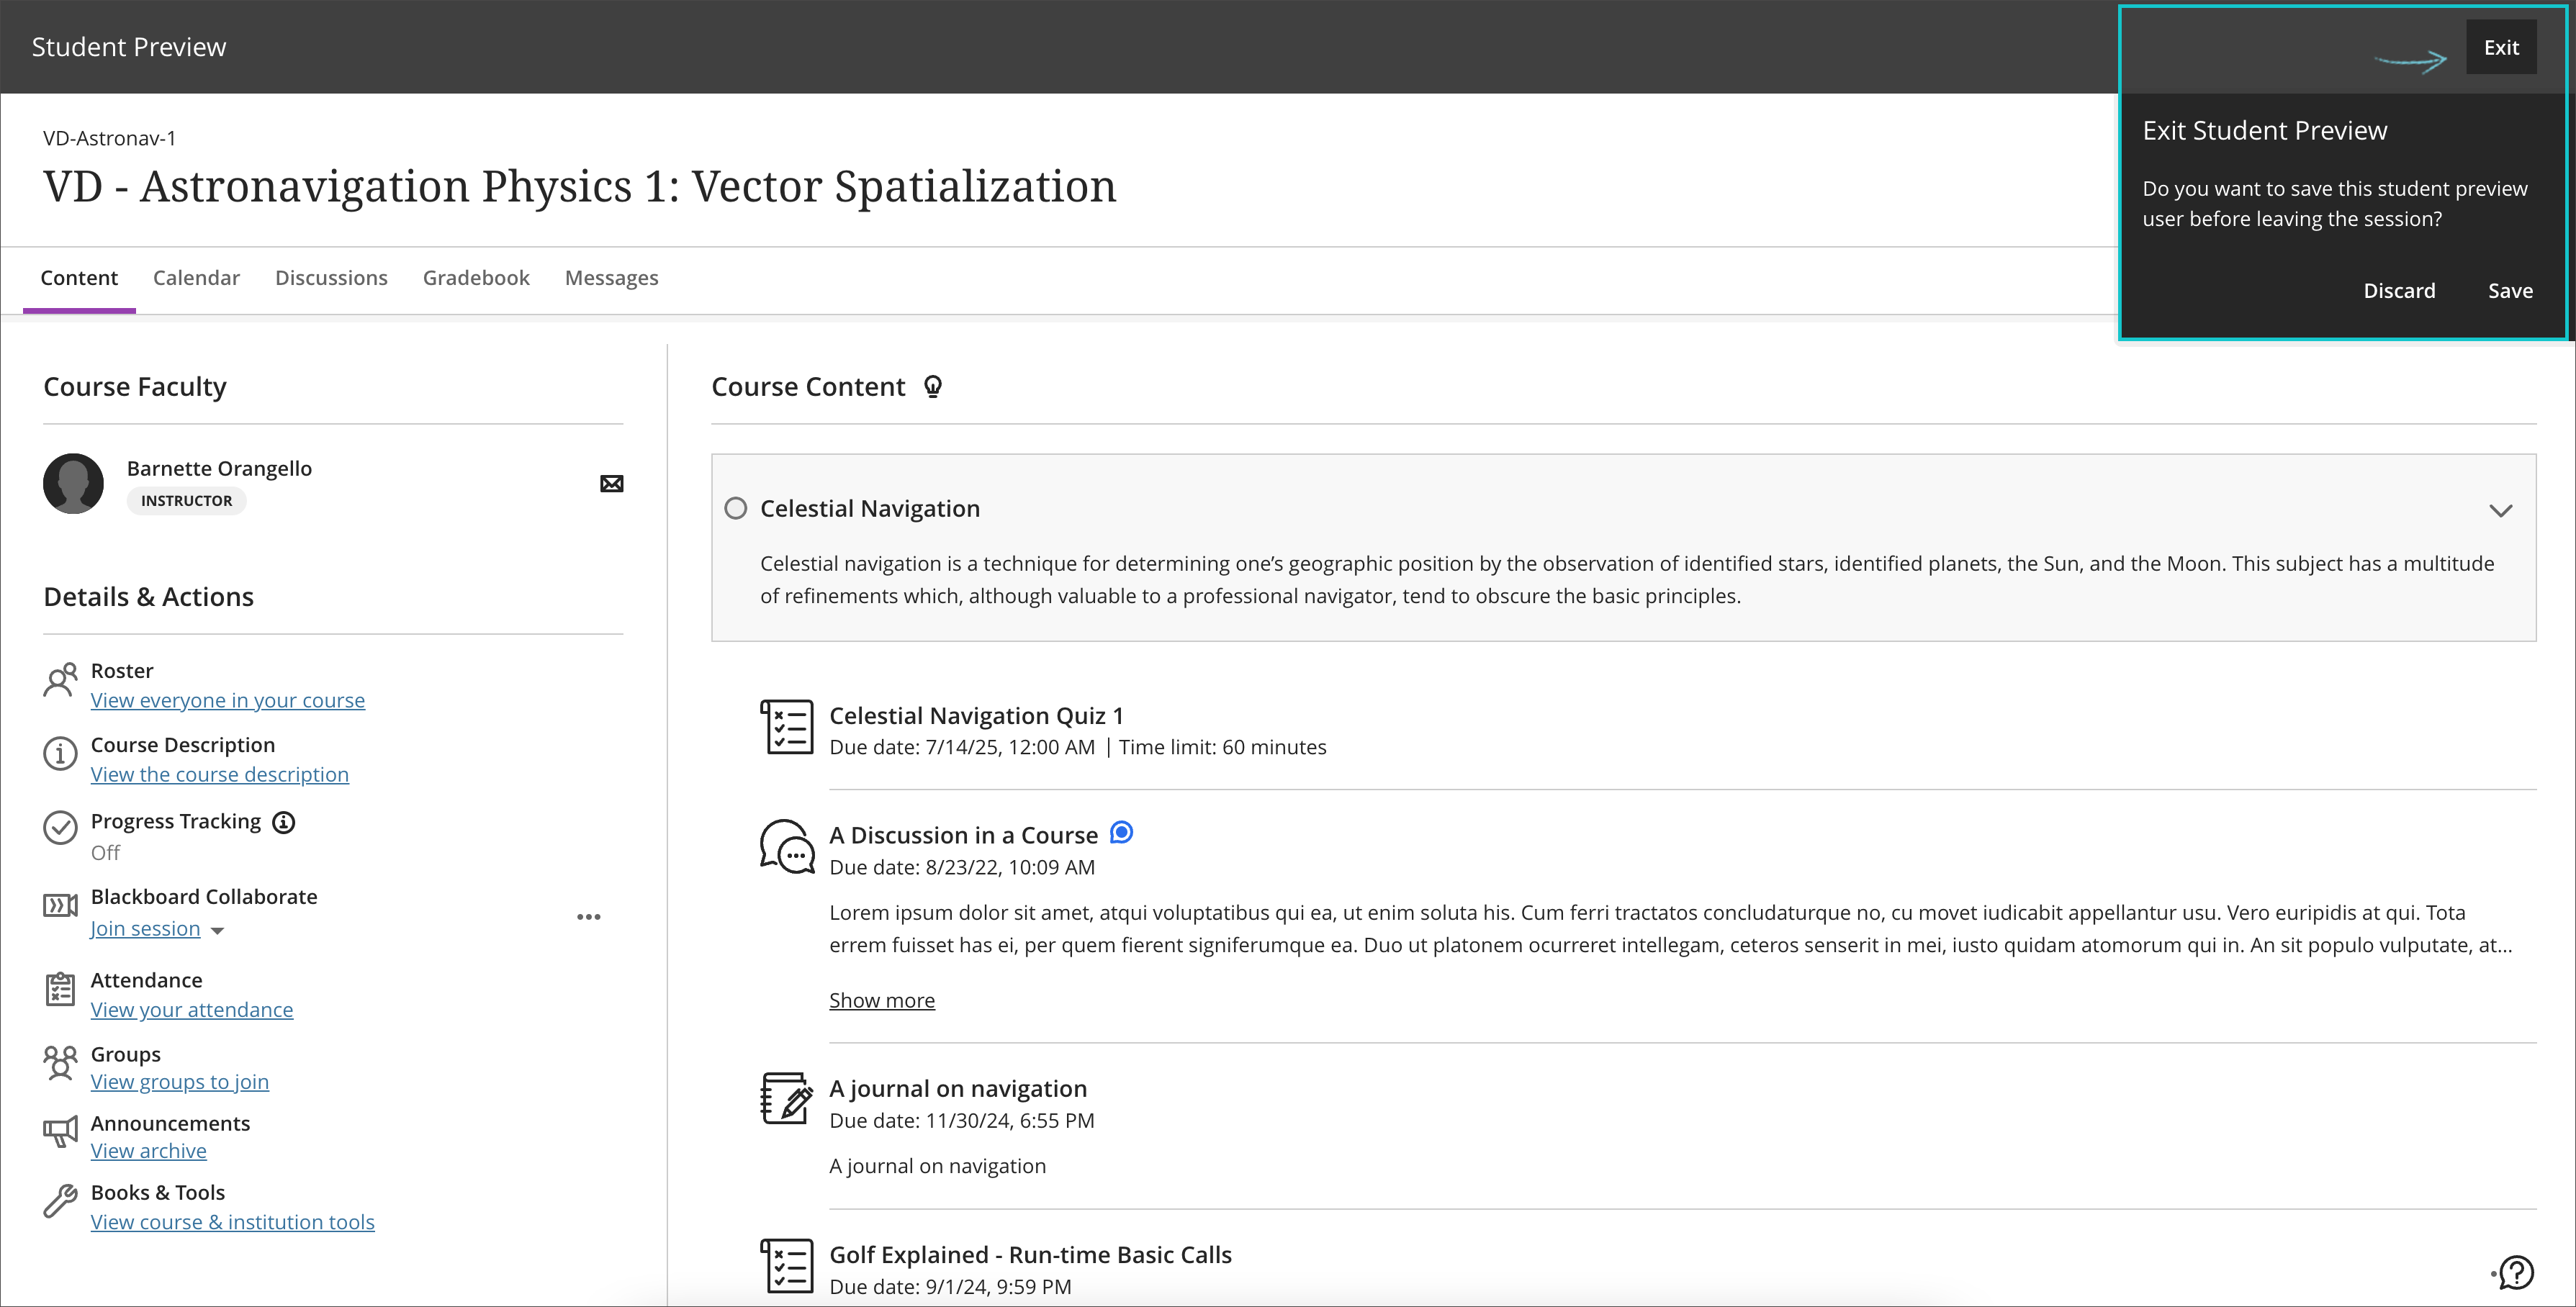Open the Celestial Navigation Quiz 1 icon

coord(787,727)
